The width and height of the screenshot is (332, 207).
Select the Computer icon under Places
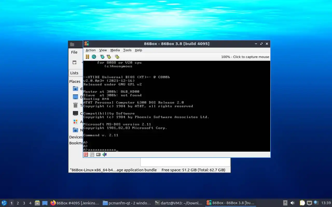pos(75,113)
